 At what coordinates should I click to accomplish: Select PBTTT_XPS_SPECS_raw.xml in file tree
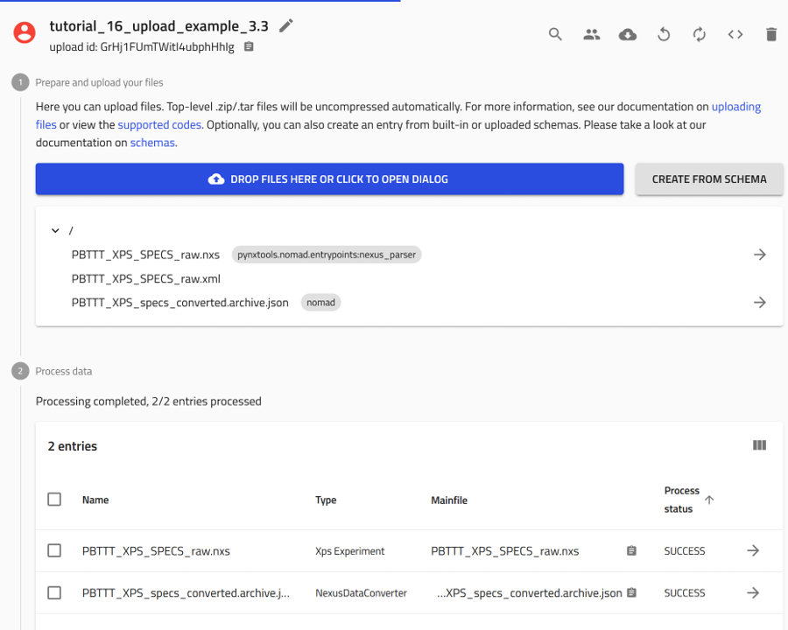145,279
